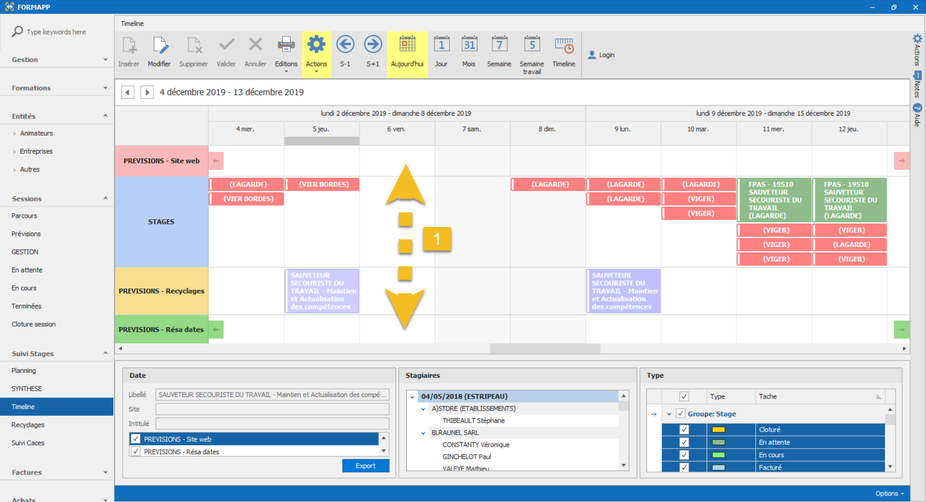
Task: Switch to Semaine view icon
Action: click(499, 44)
